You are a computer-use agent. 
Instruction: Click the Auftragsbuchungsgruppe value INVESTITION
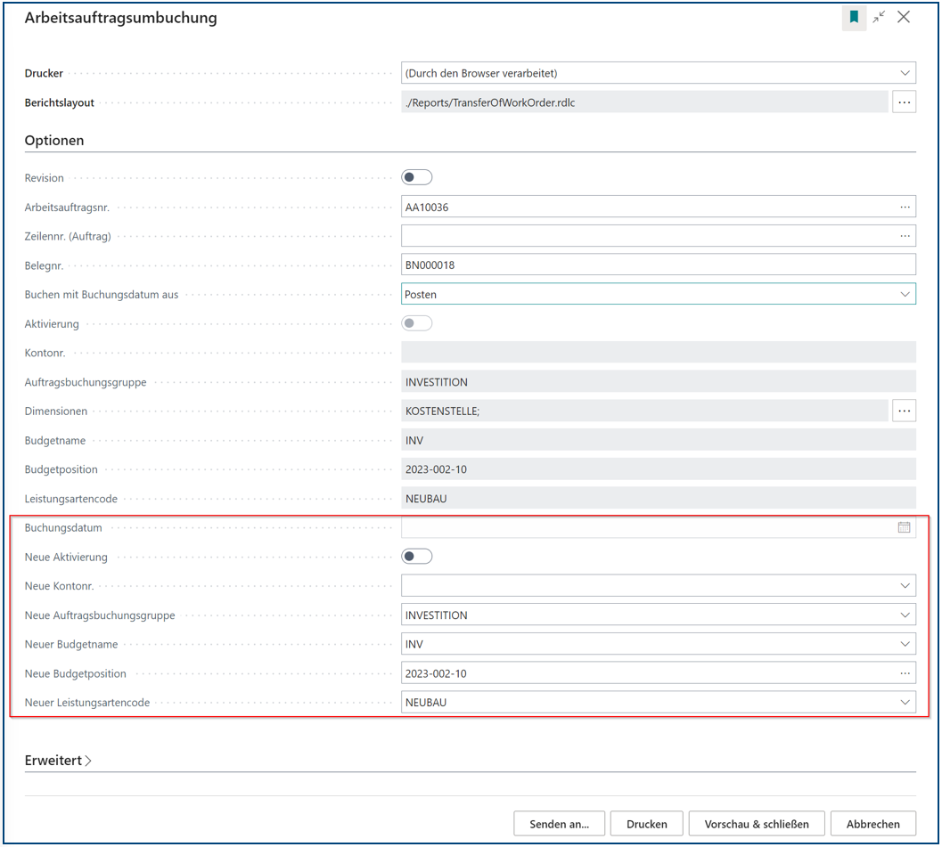point(659,382)
